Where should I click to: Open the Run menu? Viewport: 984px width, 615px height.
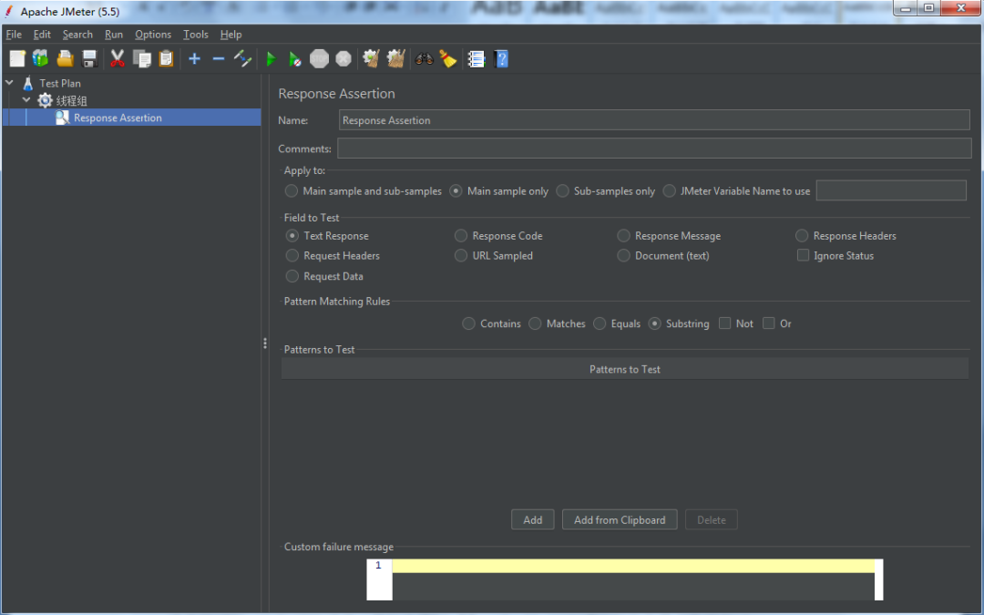tap(114, 35)
